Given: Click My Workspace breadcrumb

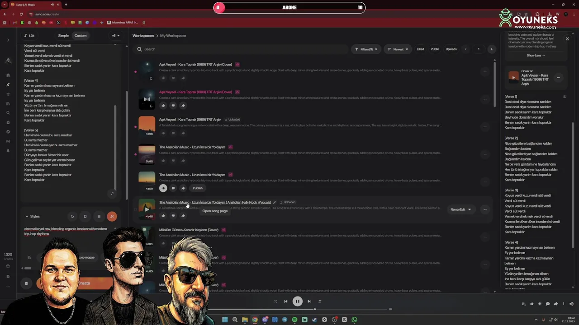Looking at the screenshot, I should [x=173, y=36].
